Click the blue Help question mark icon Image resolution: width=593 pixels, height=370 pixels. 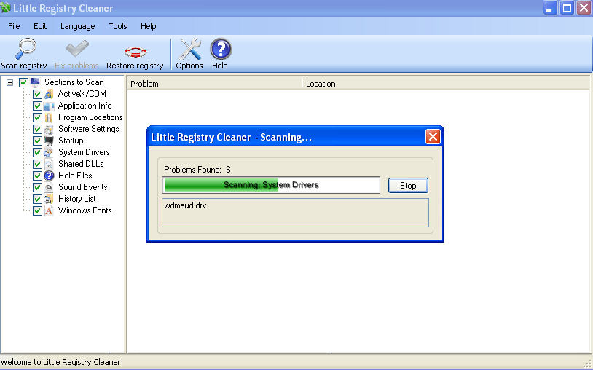(221, 49)
